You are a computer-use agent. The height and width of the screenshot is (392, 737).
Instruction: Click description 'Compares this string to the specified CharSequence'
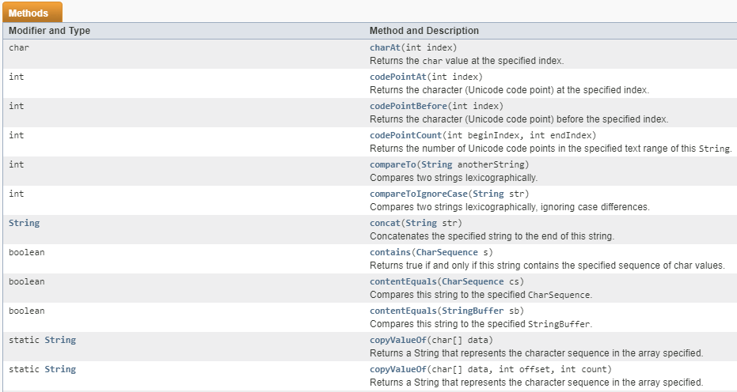click(481, 294)
